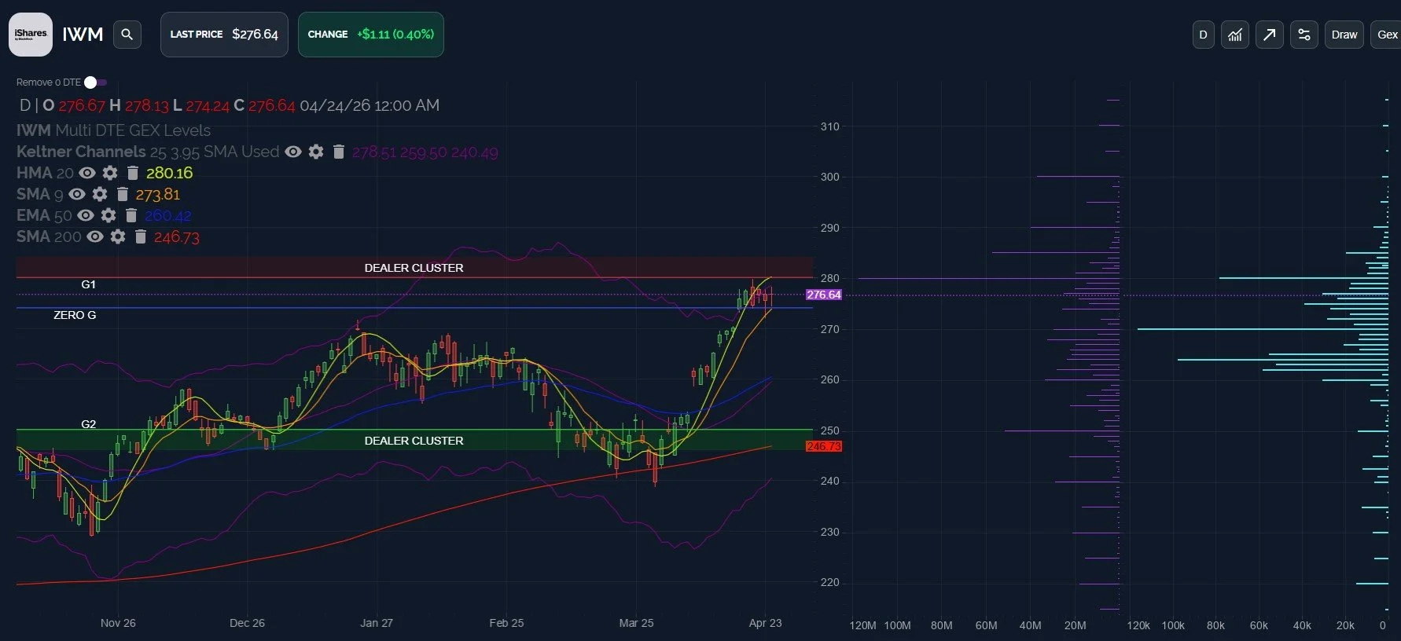Click the 280 price axis label
The image size is (1401, 641).
[830, 278]
